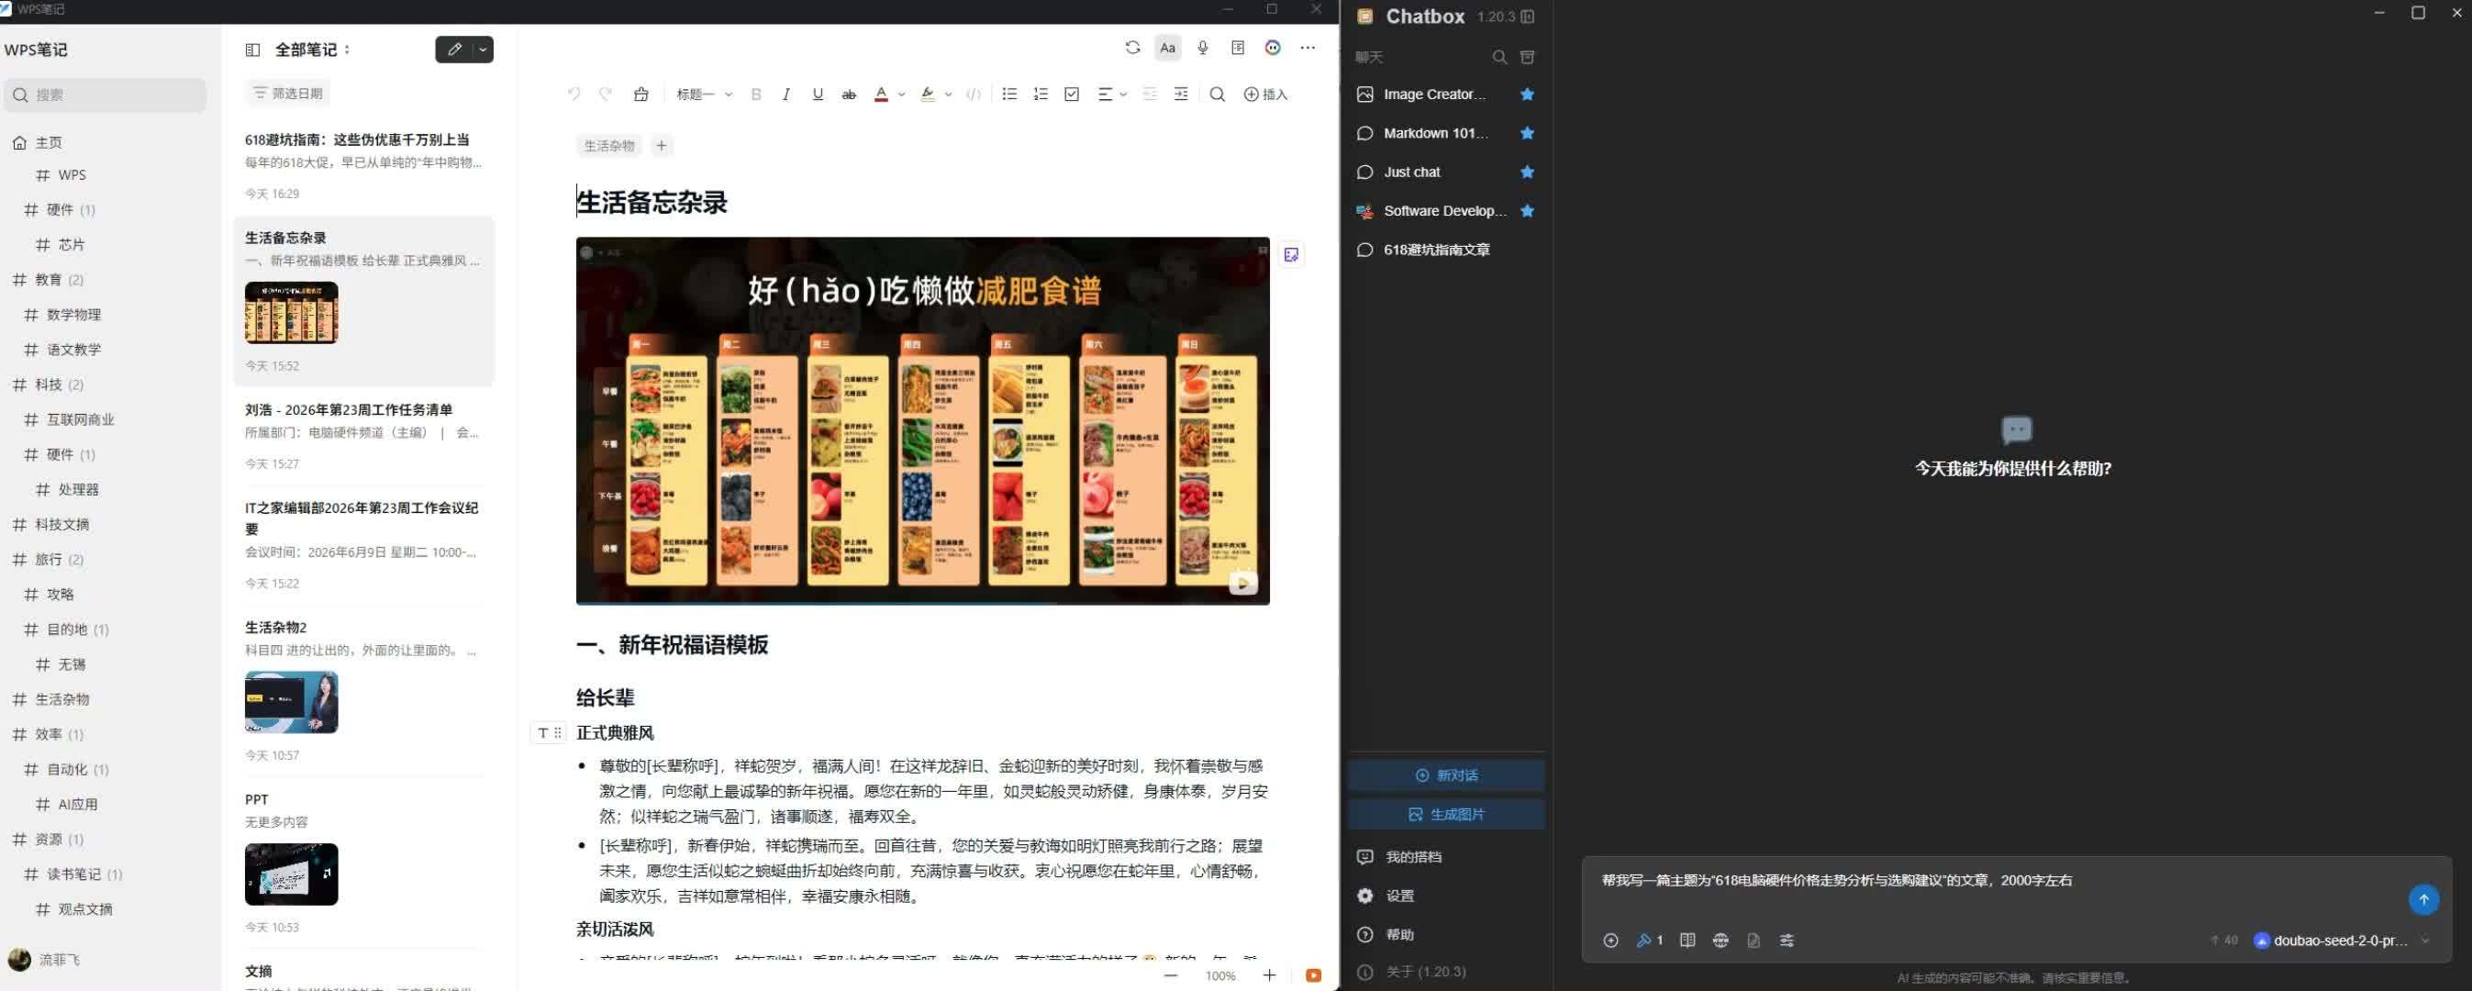Toggle underline formatting
Screen dimensions: 2472x991
818,94
